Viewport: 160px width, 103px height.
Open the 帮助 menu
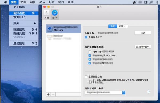(71, 2)
